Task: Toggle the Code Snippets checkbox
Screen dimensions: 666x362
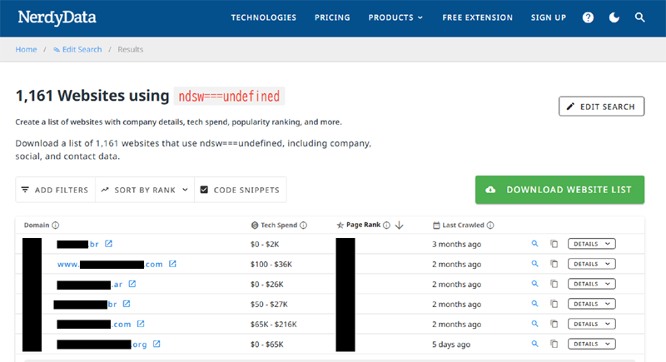Action: (x=204, y=190)
